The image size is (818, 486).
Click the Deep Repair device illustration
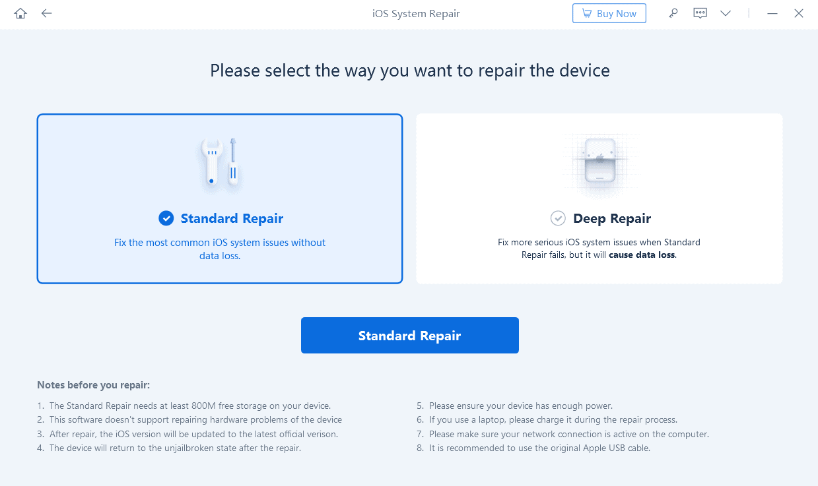point(599,163)
